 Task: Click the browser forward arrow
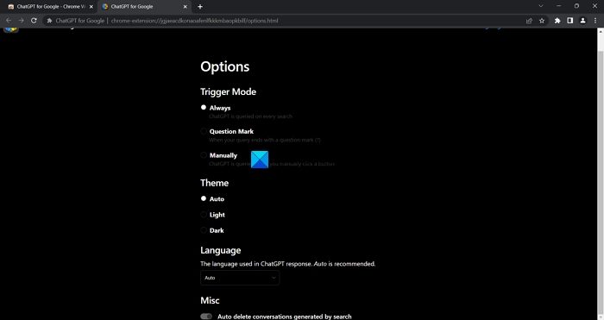tap(22, 21)
